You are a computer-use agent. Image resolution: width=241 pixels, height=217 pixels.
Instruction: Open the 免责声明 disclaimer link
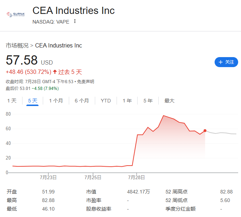86,82
